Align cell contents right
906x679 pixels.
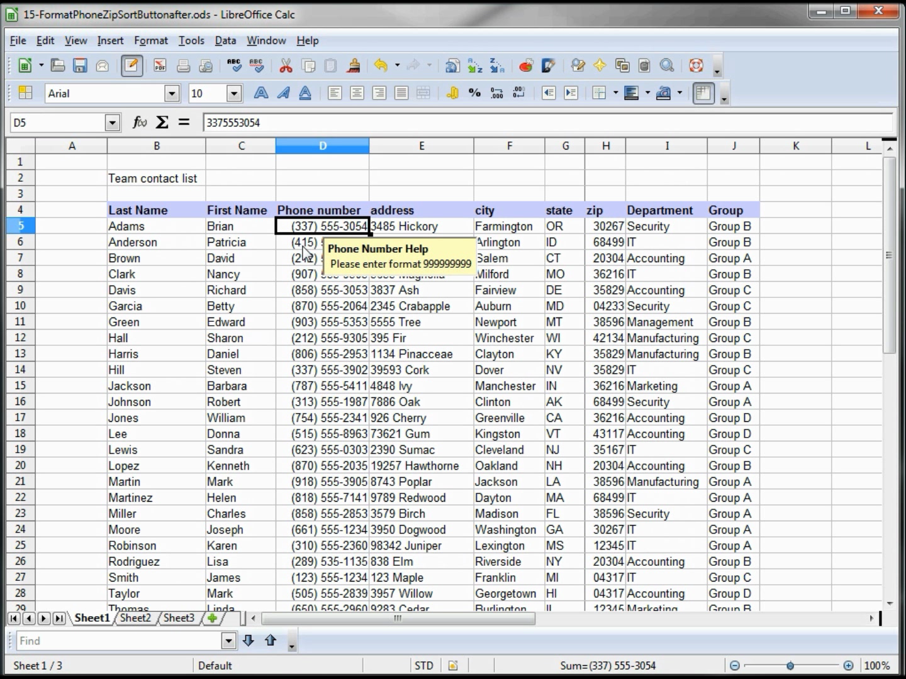pyautogui.click(x=379, y=93)
